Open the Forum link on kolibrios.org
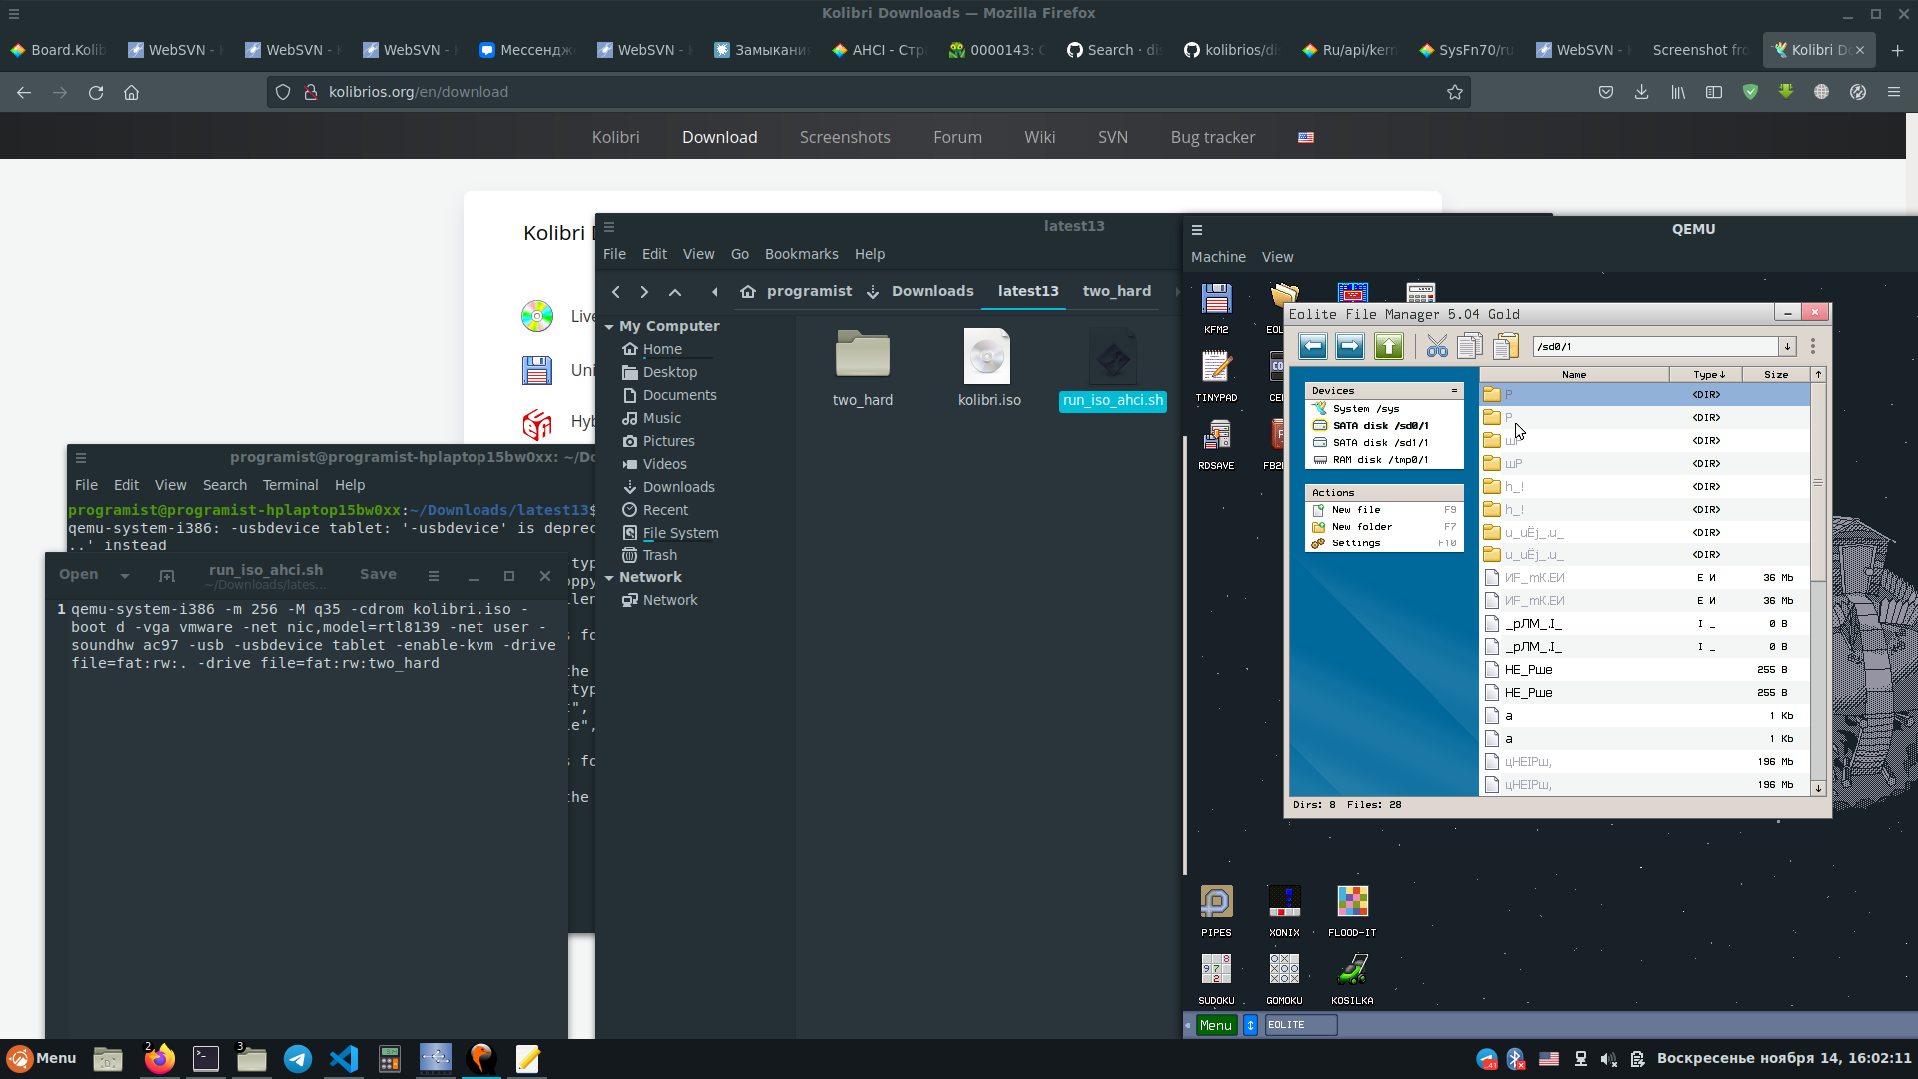Viewport: 1918px width, 1079px height. point(957,137)
